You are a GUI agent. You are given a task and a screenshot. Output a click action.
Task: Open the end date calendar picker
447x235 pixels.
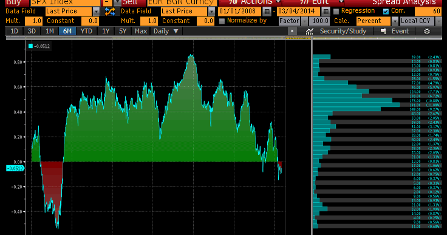coord(326,12)
